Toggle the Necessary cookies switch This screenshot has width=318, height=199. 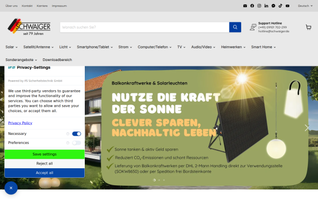[x=77, y=134]
